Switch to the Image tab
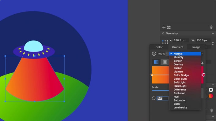Viewport: 216px width, 121px height. coord(196,47)
